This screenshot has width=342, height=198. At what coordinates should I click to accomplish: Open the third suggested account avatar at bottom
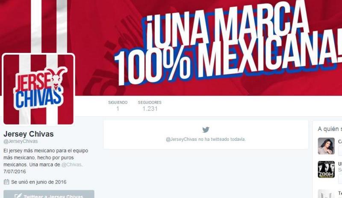click(x=326, y=194)
